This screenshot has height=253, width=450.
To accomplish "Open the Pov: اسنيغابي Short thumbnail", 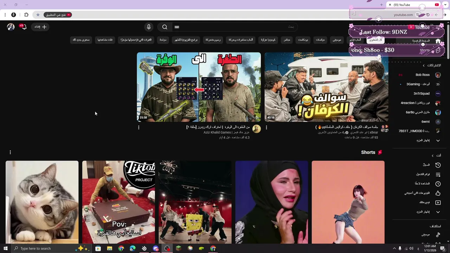I will [118, 202].
